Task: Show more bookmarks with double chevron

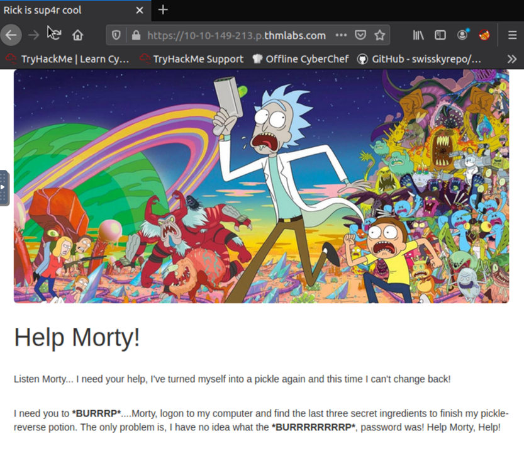Action: coord(512,59)
